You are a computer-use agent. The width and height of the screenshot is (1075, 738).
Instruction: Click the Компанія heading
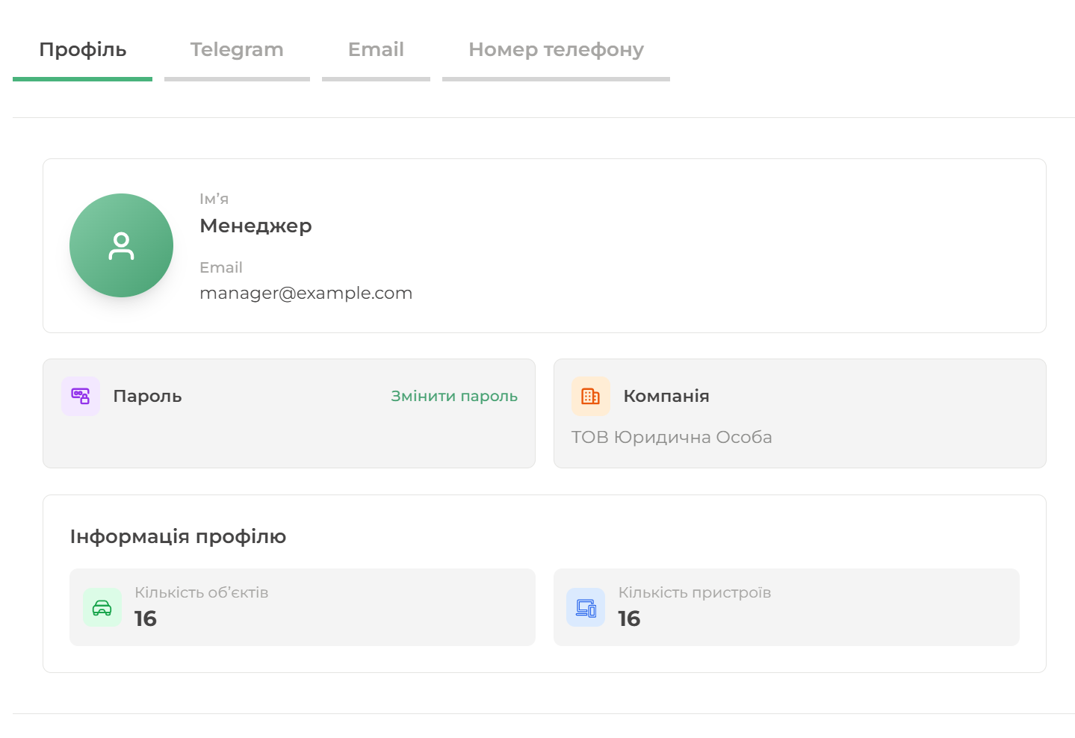666,397
